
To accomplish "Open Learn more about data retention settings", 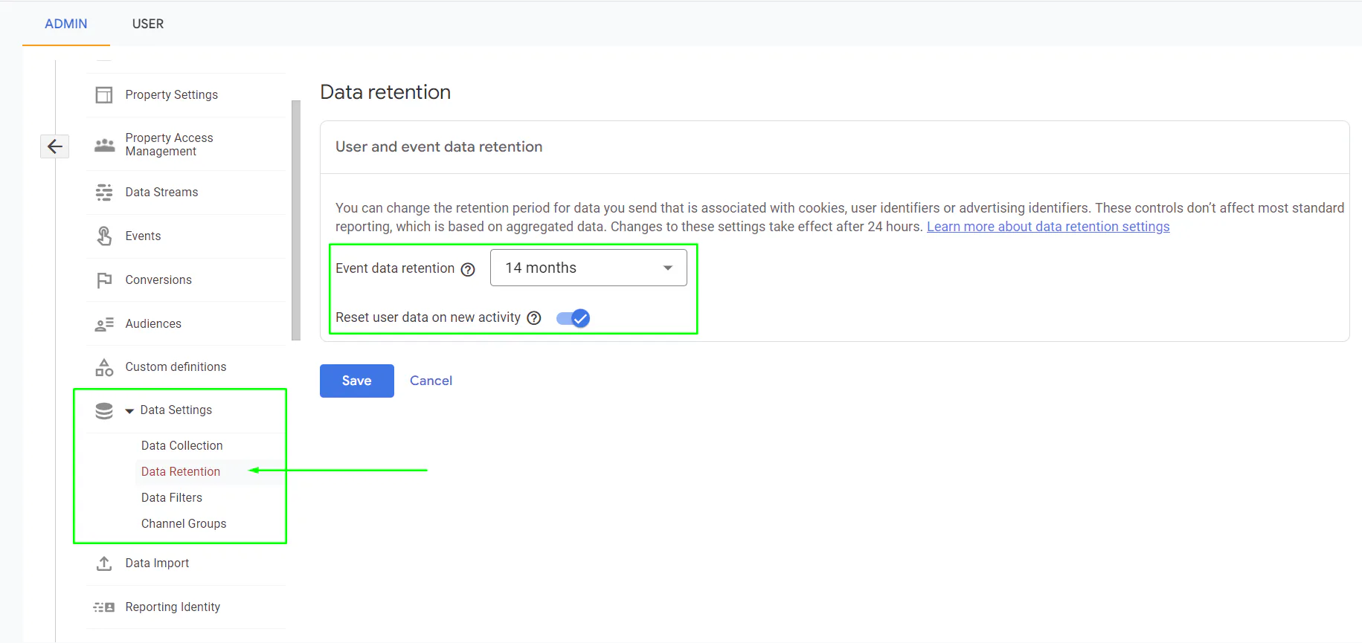I will coord(1048,227).
